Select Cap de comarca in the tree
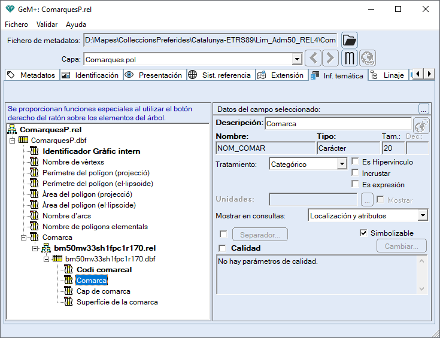 pyautogui.click(x=103, y=291)
